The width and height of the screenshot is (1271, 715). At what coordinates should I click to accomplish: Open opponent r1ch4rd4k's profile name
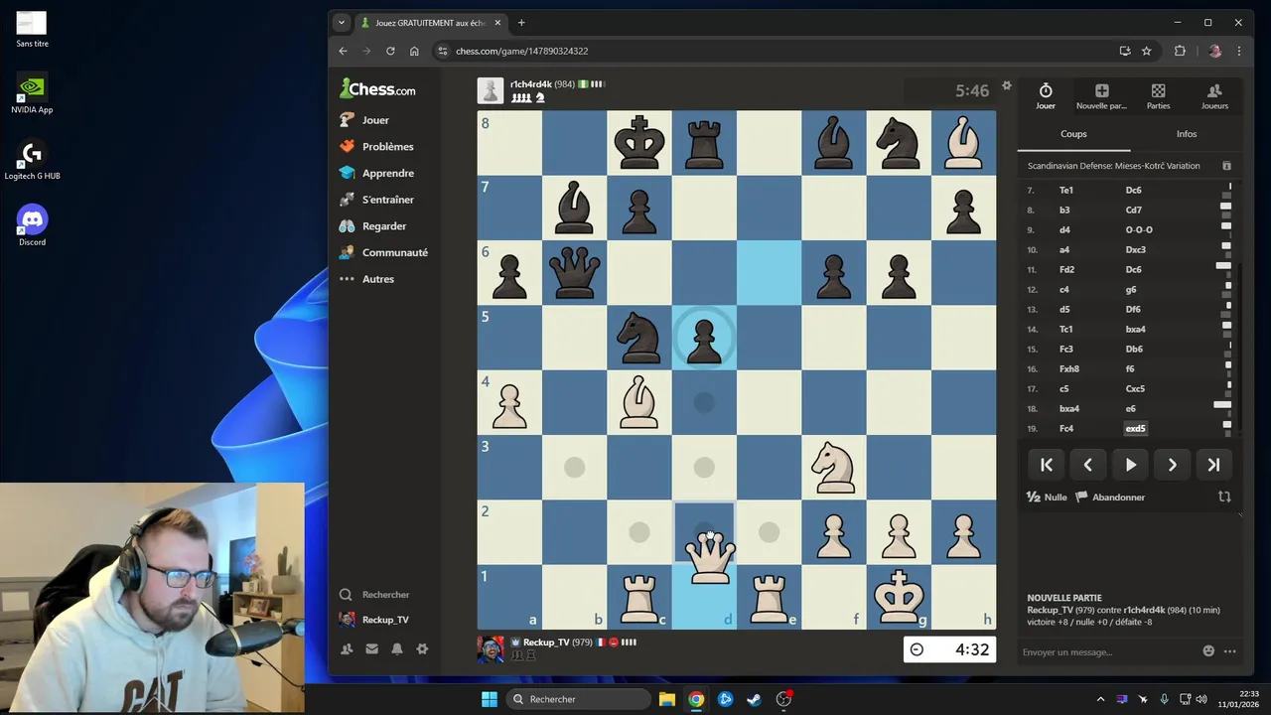pos(530,84)
